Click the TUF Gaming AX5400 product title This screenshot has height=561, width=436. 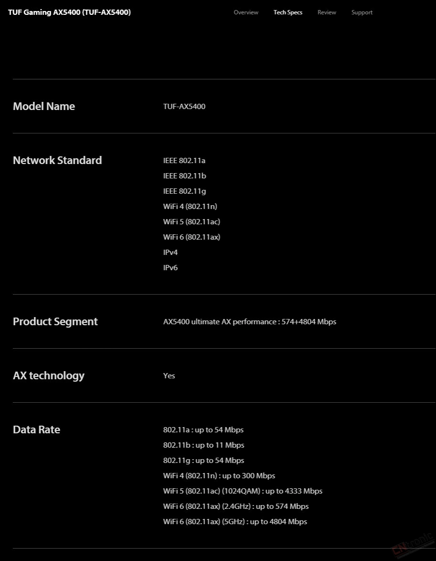(69, 12)
